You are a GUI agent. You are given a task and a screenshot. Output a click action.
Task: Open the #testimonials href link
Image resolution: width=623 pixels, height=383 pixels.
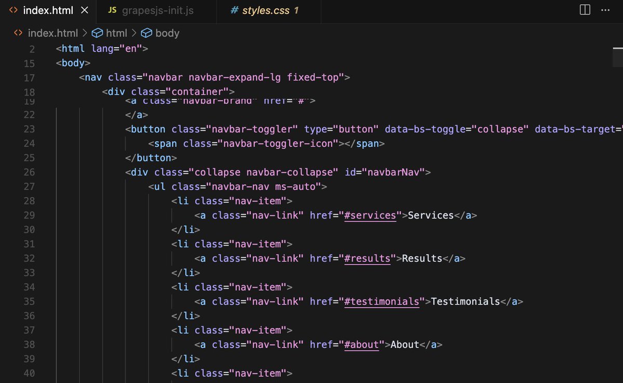(382, 301)
